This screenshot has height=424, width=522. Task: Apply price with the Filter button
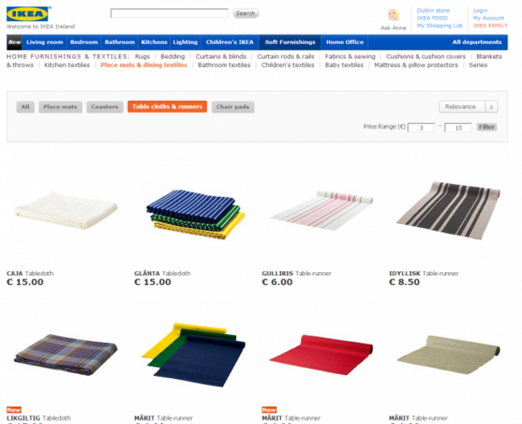(487, 127)
